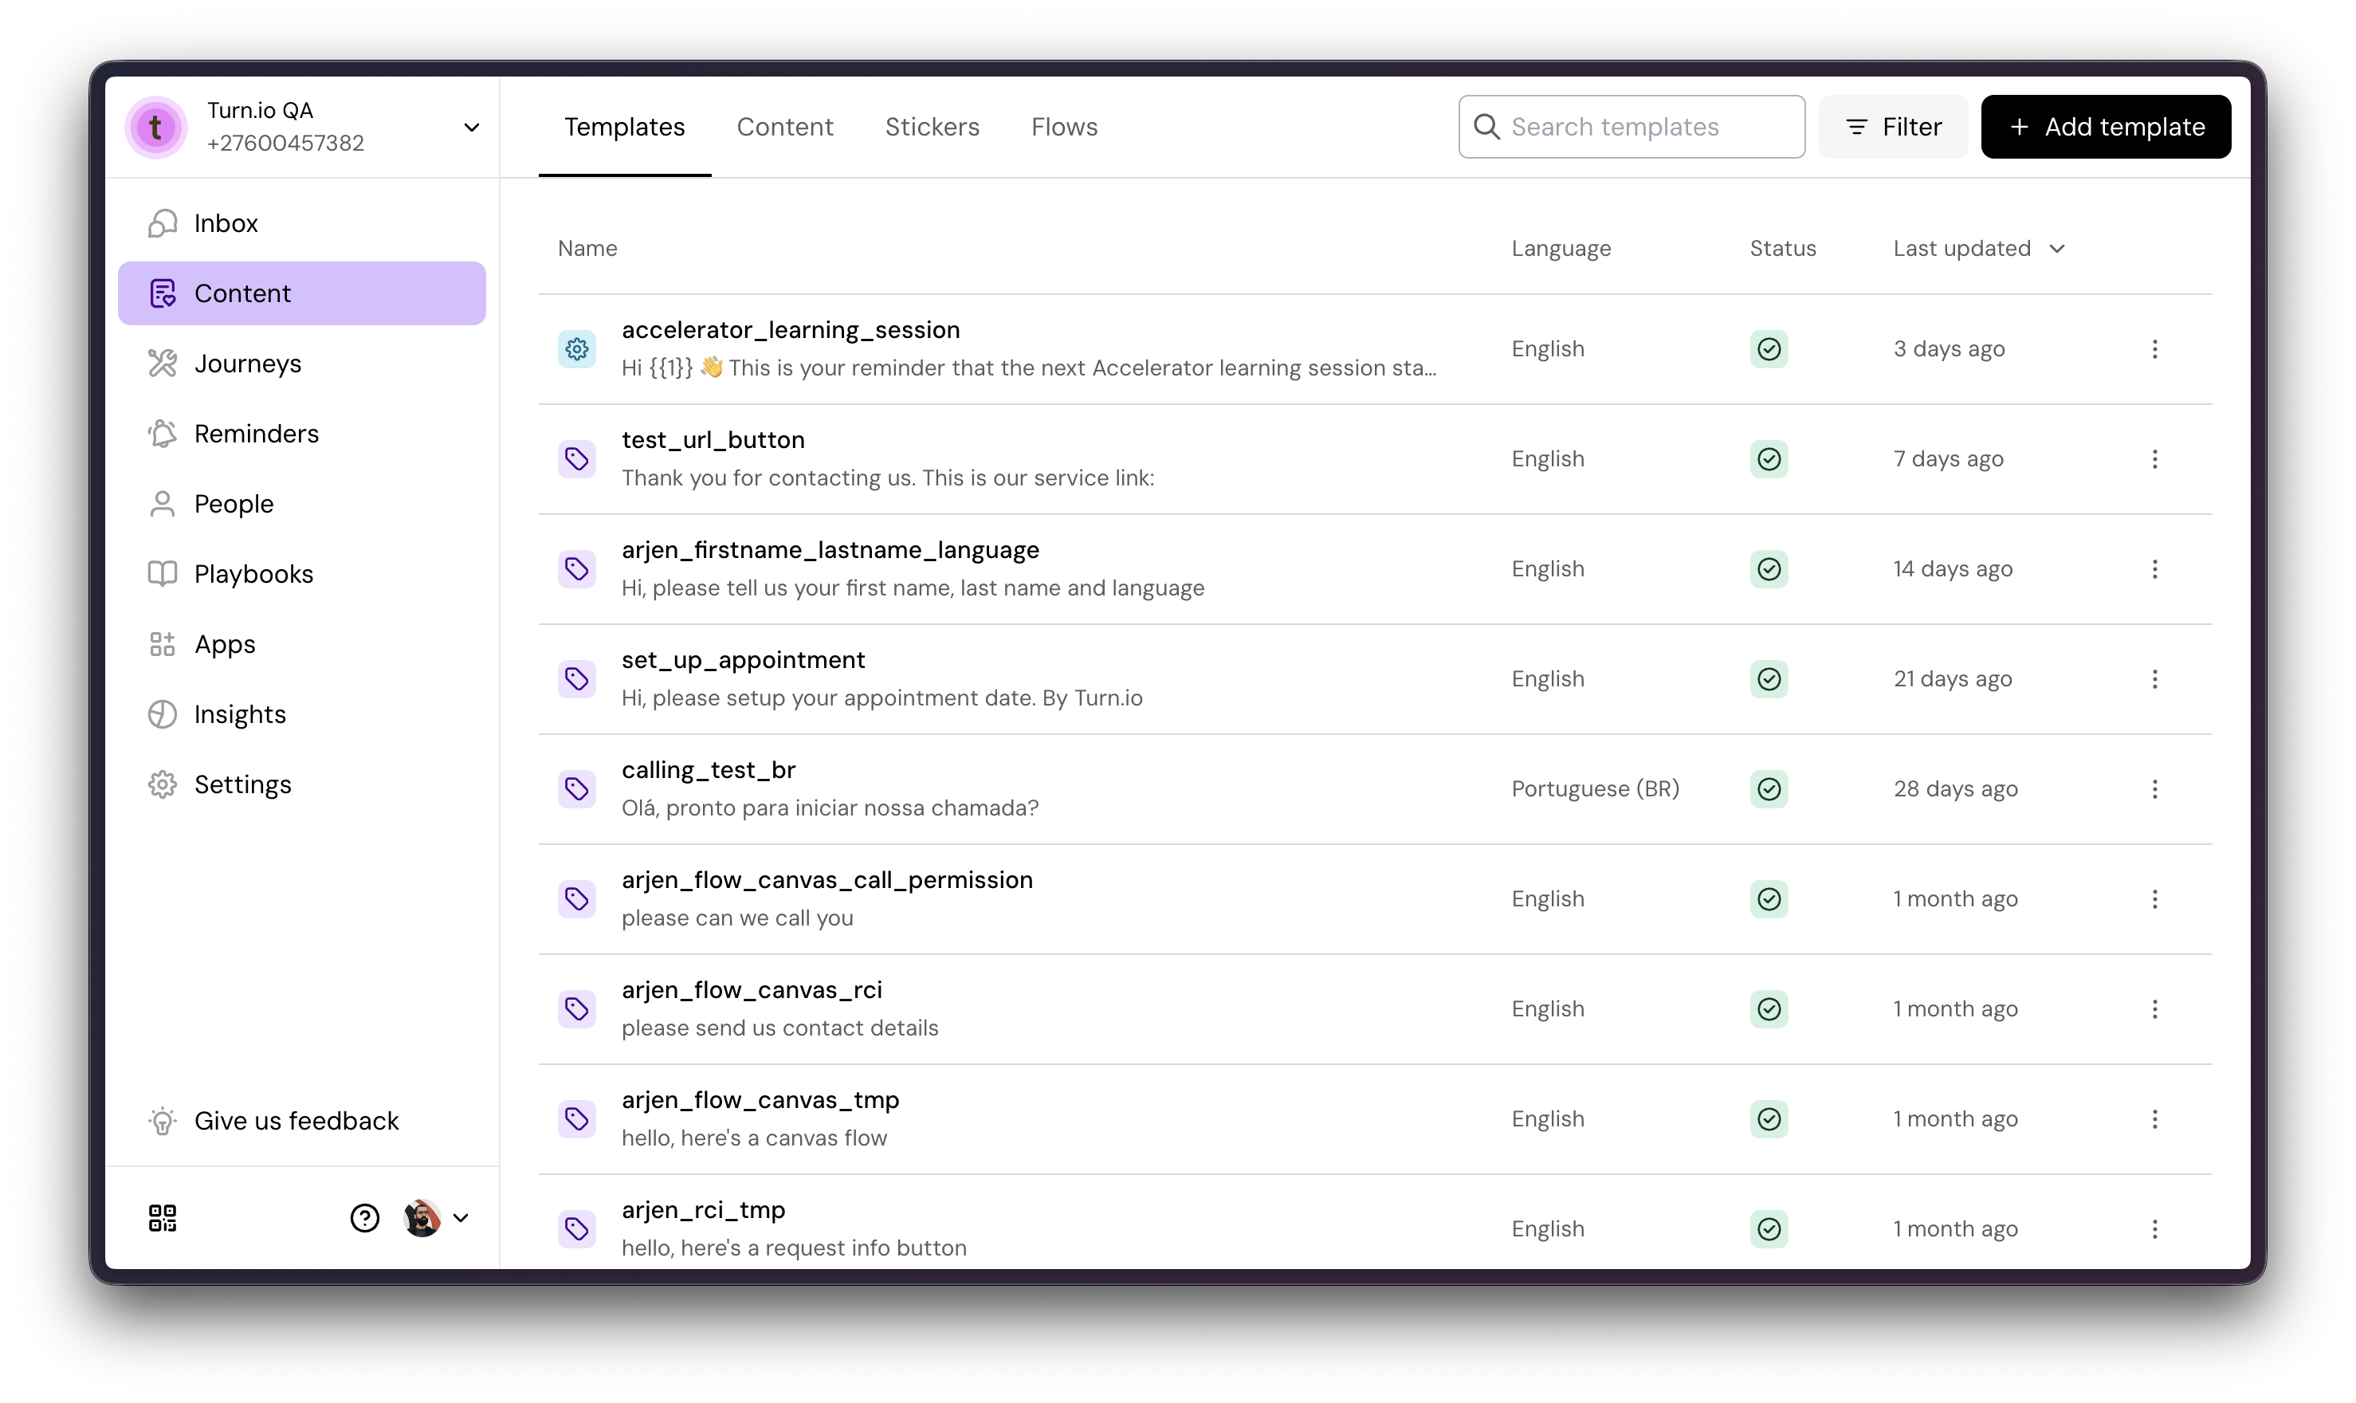Screen dimensions: 2356x1403
Task: Open the People section
Action: [x=301, y=504]
